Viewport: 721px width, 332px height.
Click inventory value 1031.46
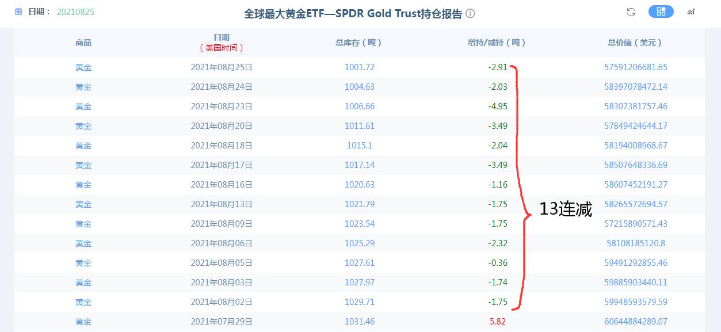[x=360, y=322]
